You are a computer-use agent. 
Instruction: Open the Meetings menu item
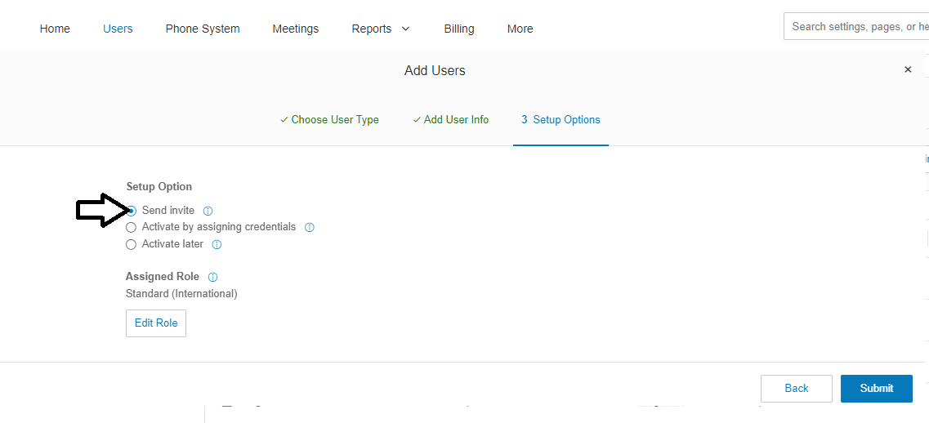[x=296, y=29]
